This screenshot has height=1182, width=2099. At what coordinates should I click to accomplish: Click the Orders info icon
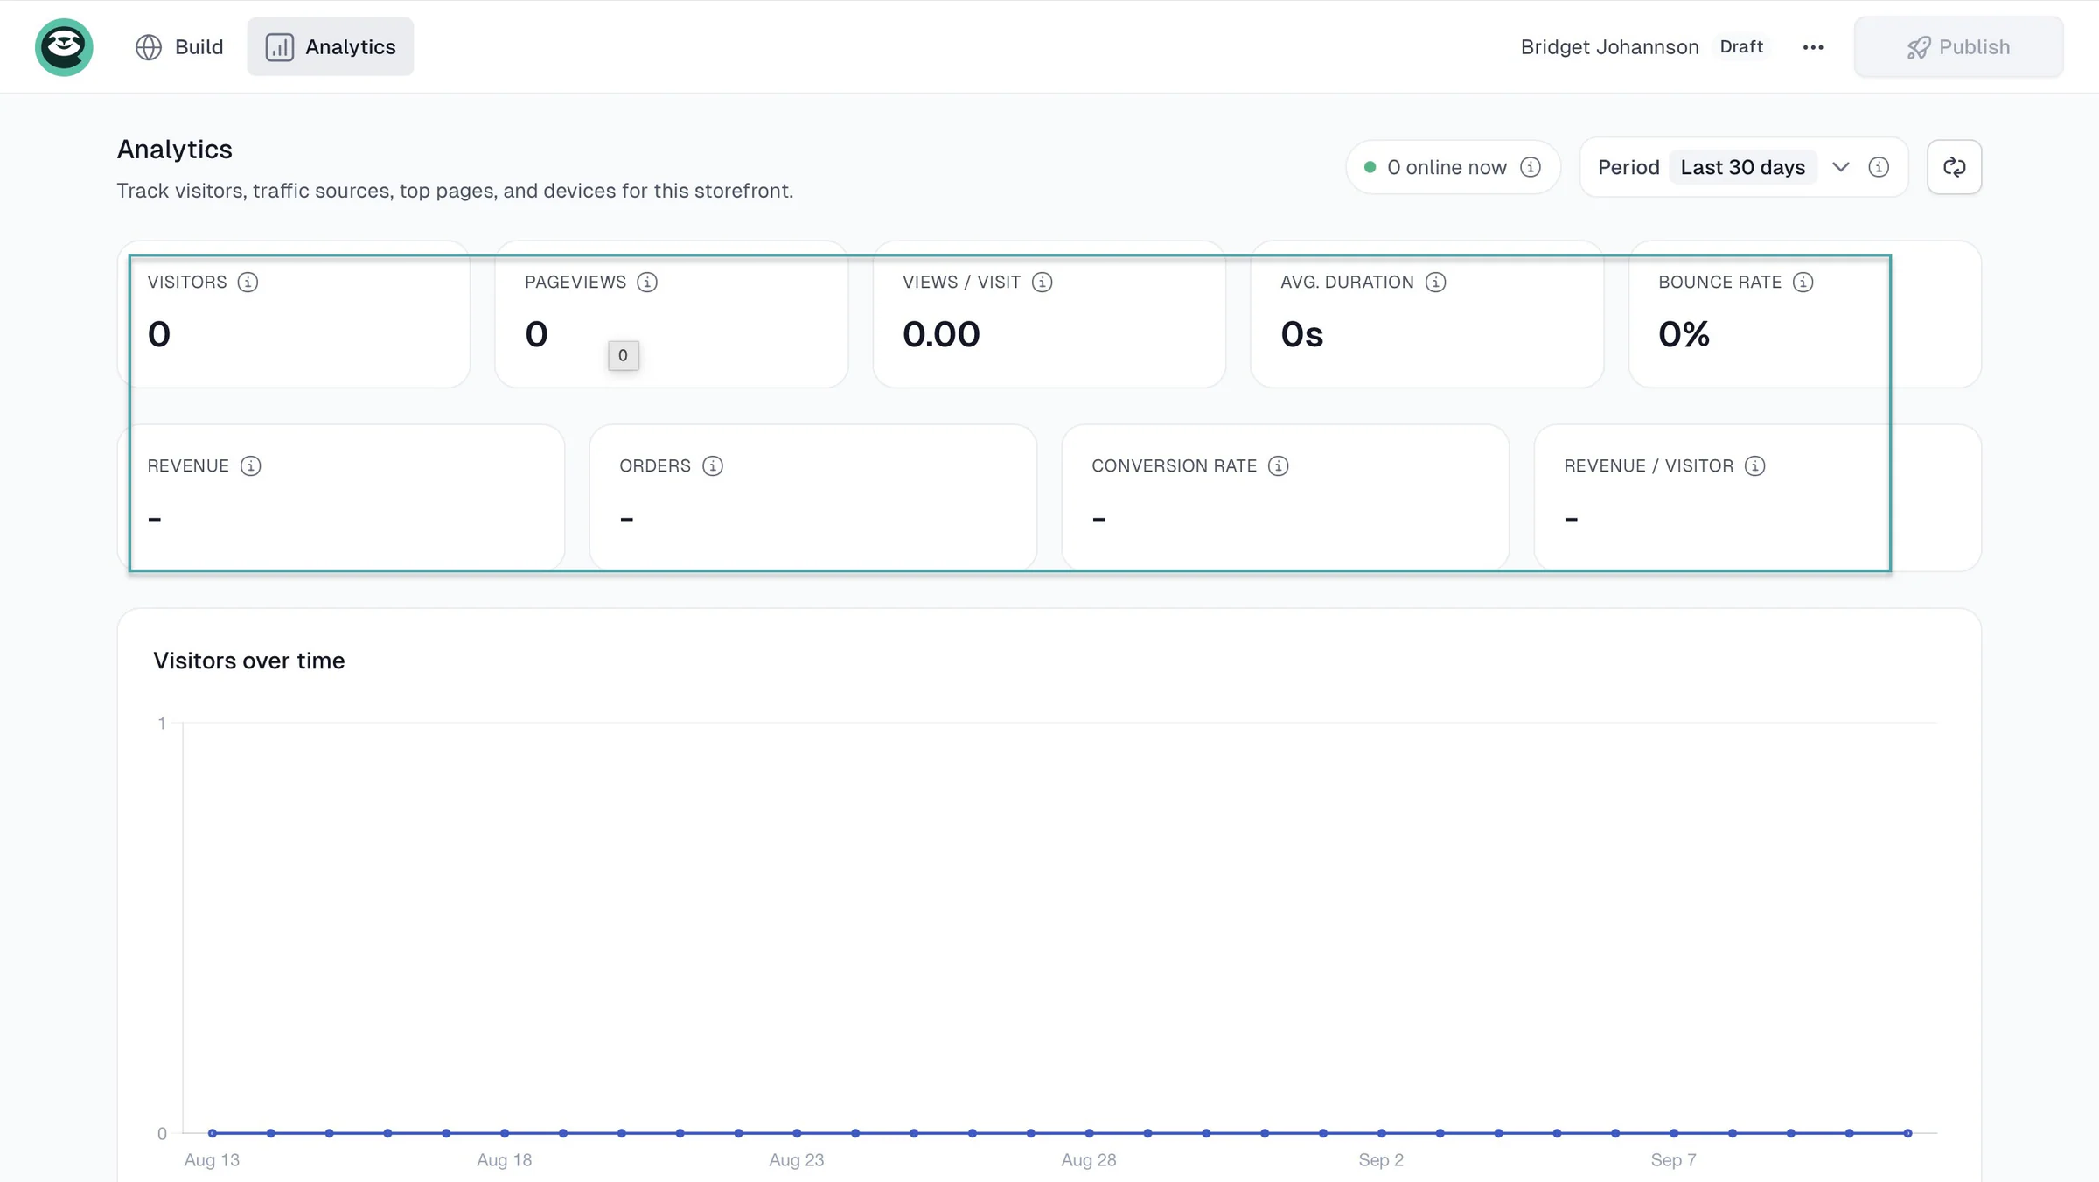point(713,465)
